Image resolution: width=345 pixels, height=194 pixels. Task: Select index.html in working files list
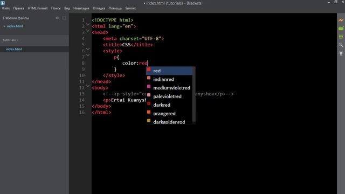(x=15, y=26)
